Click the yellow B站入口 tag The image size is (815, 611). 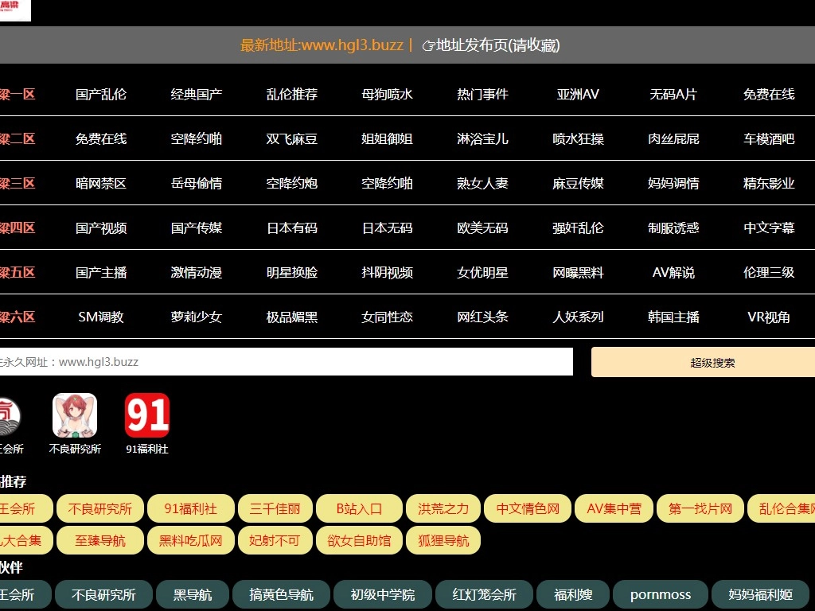tap(359, 508)
